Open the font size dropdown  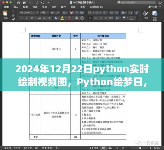(x=45, y=12)
